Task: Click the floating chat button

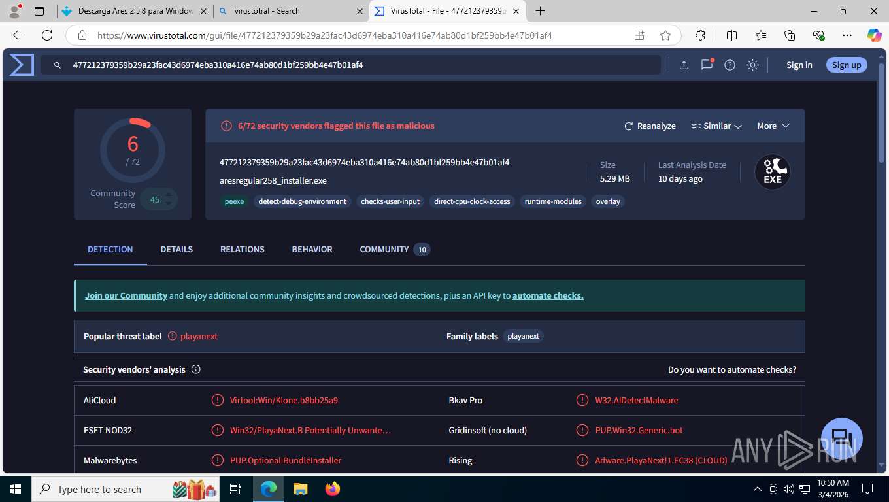Action: coord(841,438)
